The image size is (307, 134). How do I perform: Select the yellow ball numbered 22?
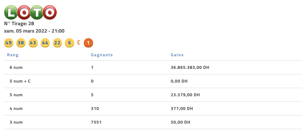click(57, 43)
